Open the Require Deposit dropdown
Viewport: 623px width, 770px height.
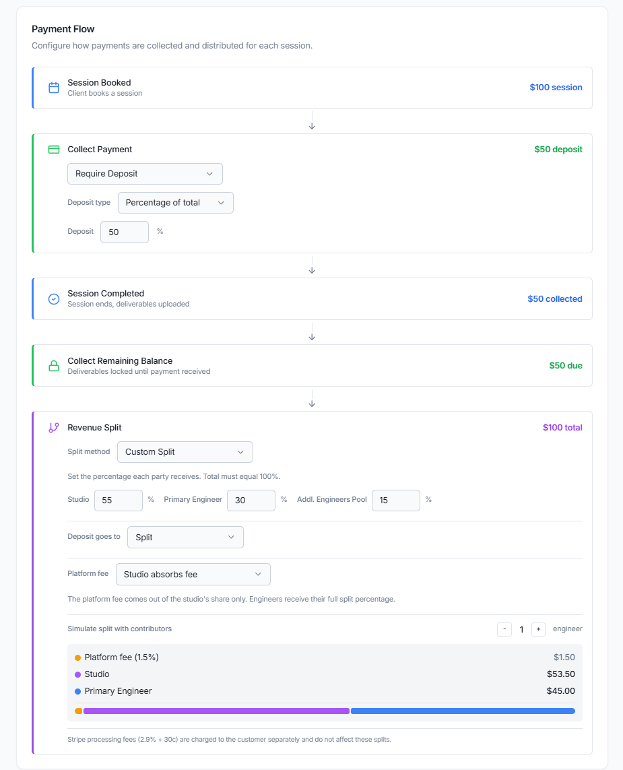[x=145, y=174]
